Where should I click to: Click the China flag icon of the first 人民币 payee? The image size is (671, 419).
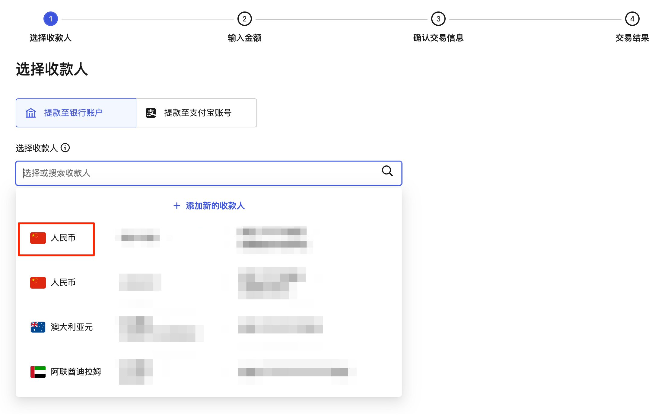point(37,238)
